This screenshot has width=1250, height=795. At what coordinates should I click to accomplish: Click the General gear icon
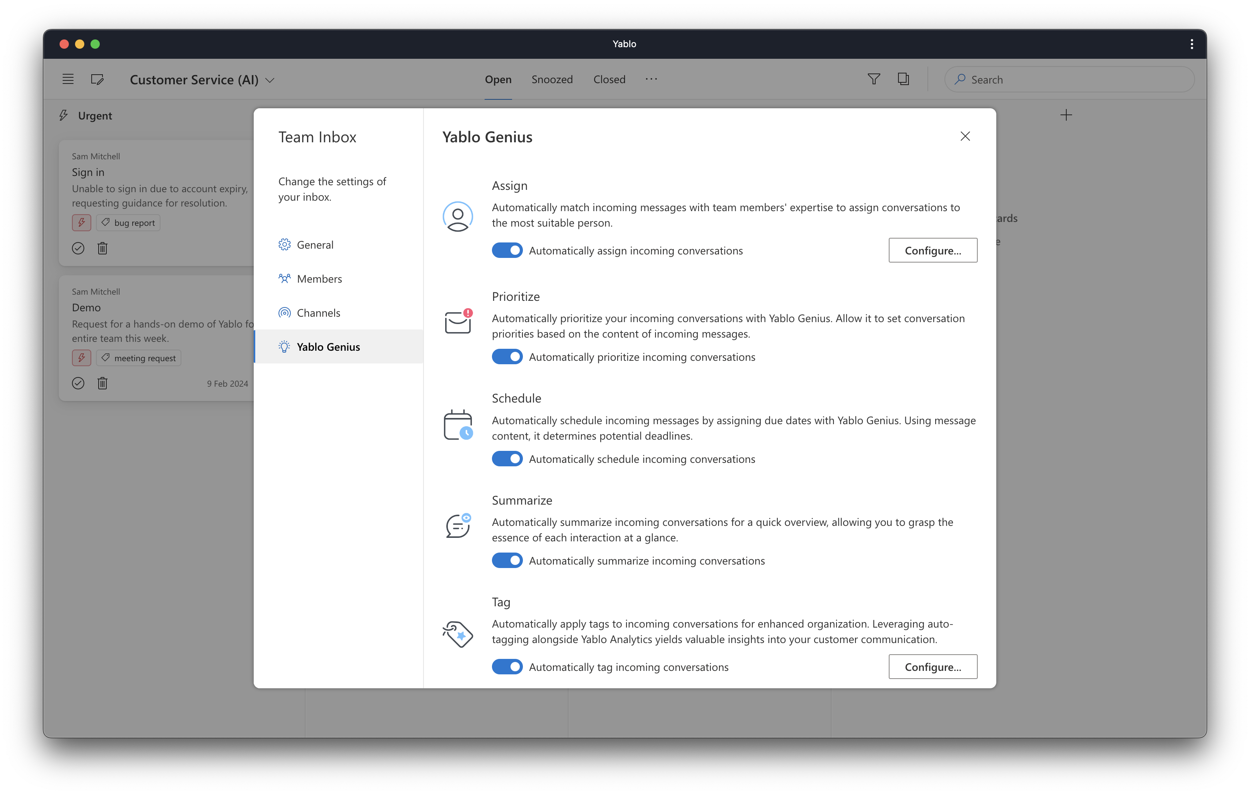[x=284, y=244]
